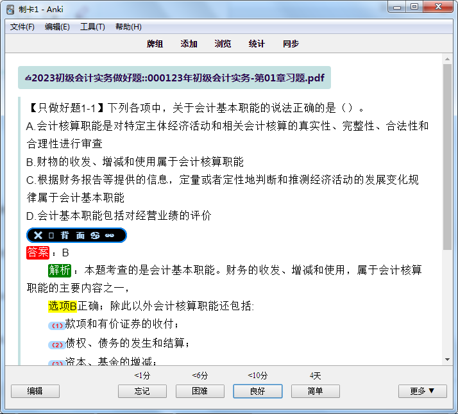Click the vertical scrollbar down arrow
Viewport: 458px width, 414px height.
(448, 360)
